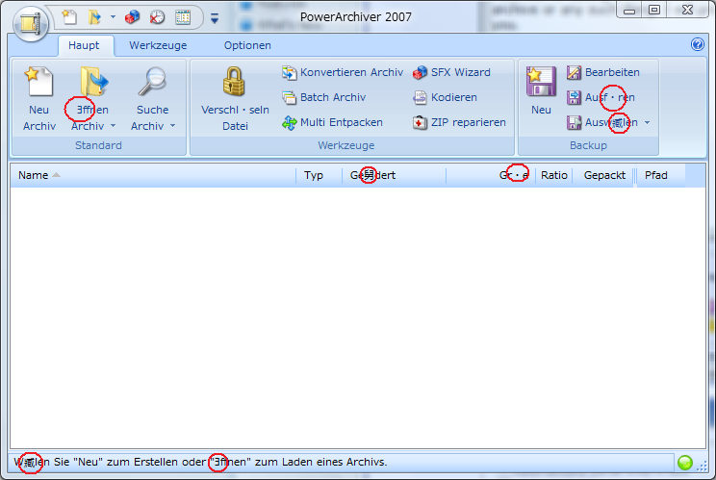
Task: Click the Kodieren button
Action: tap(445, 97)
